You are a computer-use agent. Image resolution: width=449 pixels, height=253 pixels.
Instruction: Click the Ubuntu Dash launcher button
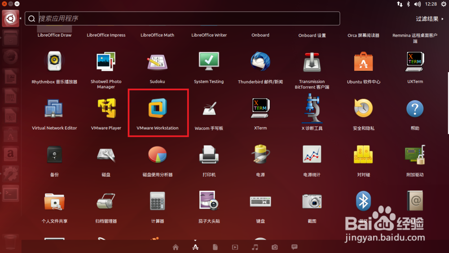11,18
